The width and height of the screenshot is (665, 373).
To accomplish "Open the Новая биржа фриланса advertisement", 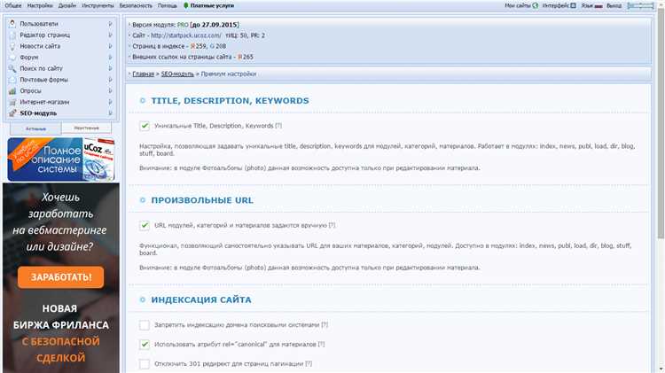I will click(61, 278).
